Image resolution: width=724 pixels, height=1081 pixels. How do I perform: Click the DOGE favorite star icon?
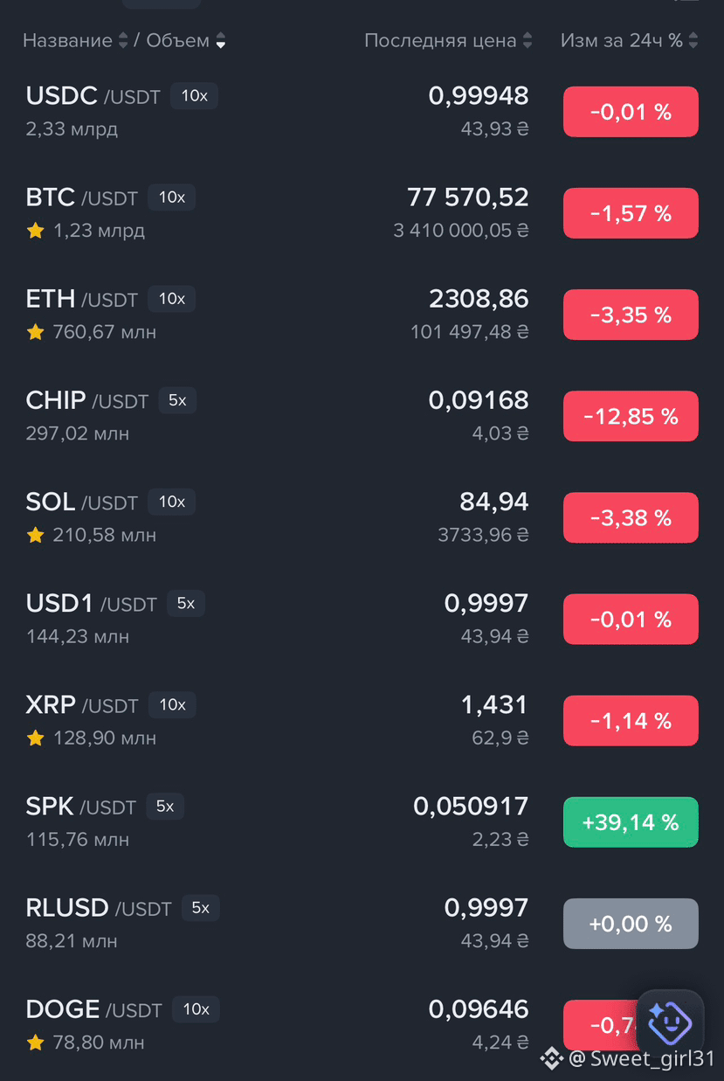click(35, 1042)
